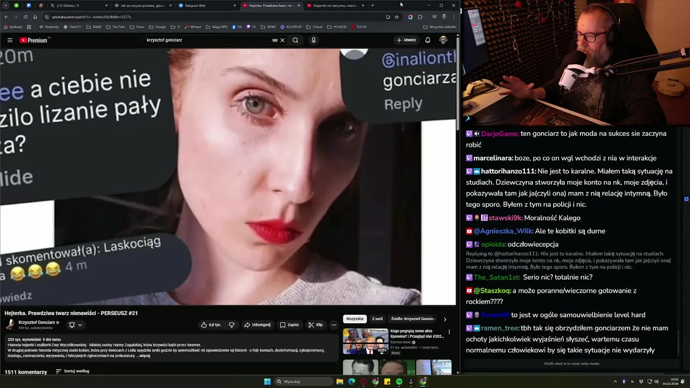Open notification preferences dropdown for channel
The image size is (690, 388).
tap(75, 325)
